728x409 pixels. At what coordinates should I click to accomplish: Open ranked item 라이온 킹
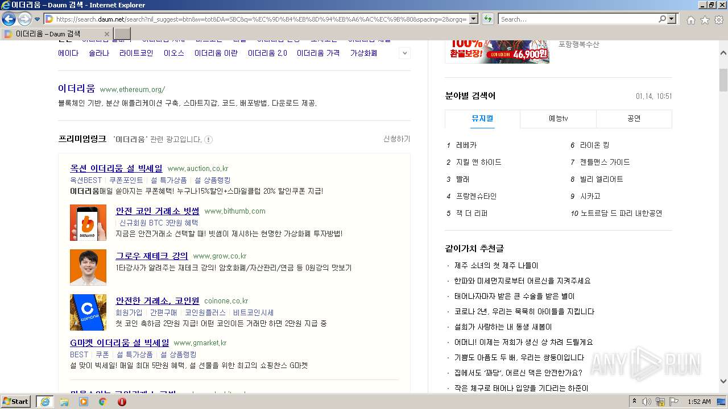pos(594,145)
